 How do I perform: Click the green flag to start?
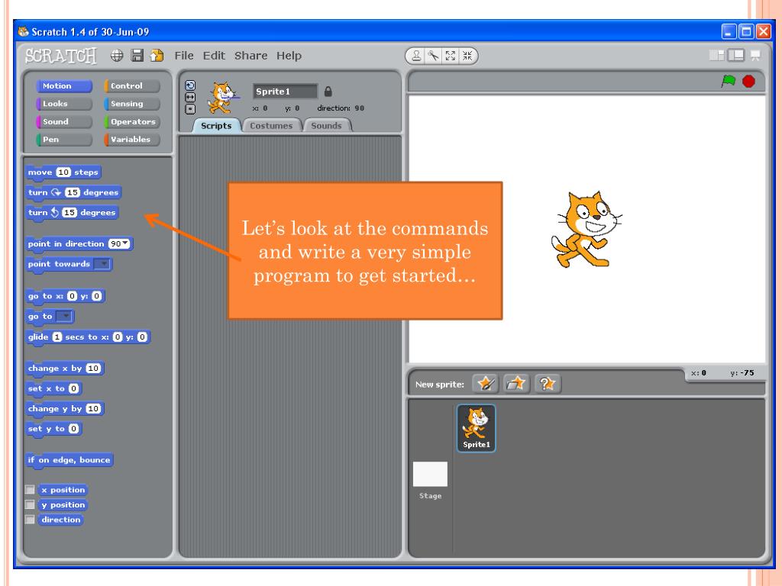(728, 81)
